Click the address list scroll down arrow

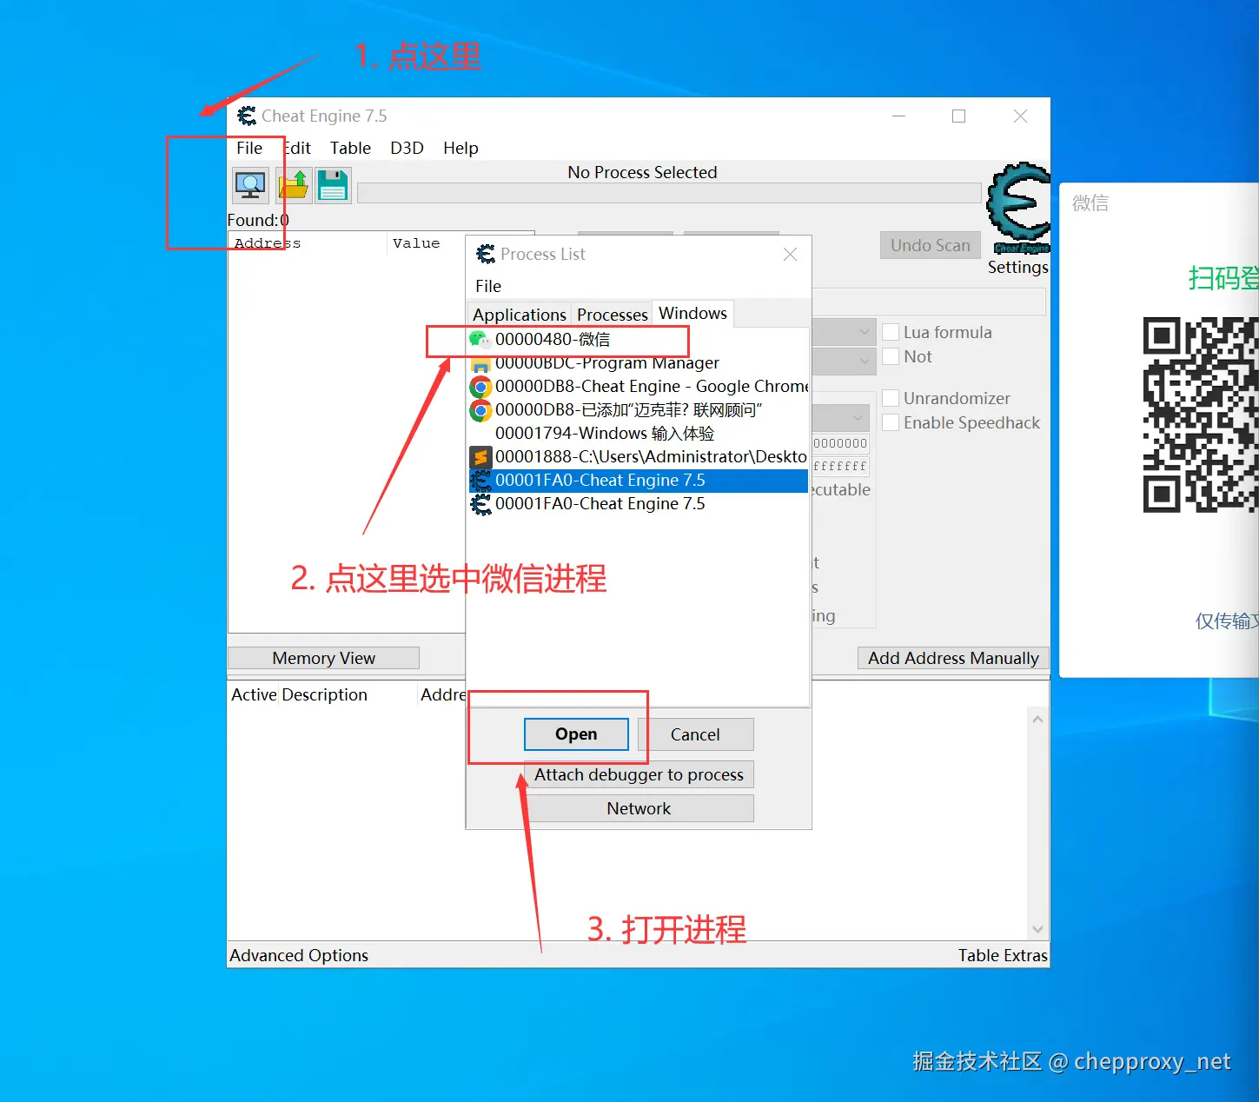[x=1037, y=929]
